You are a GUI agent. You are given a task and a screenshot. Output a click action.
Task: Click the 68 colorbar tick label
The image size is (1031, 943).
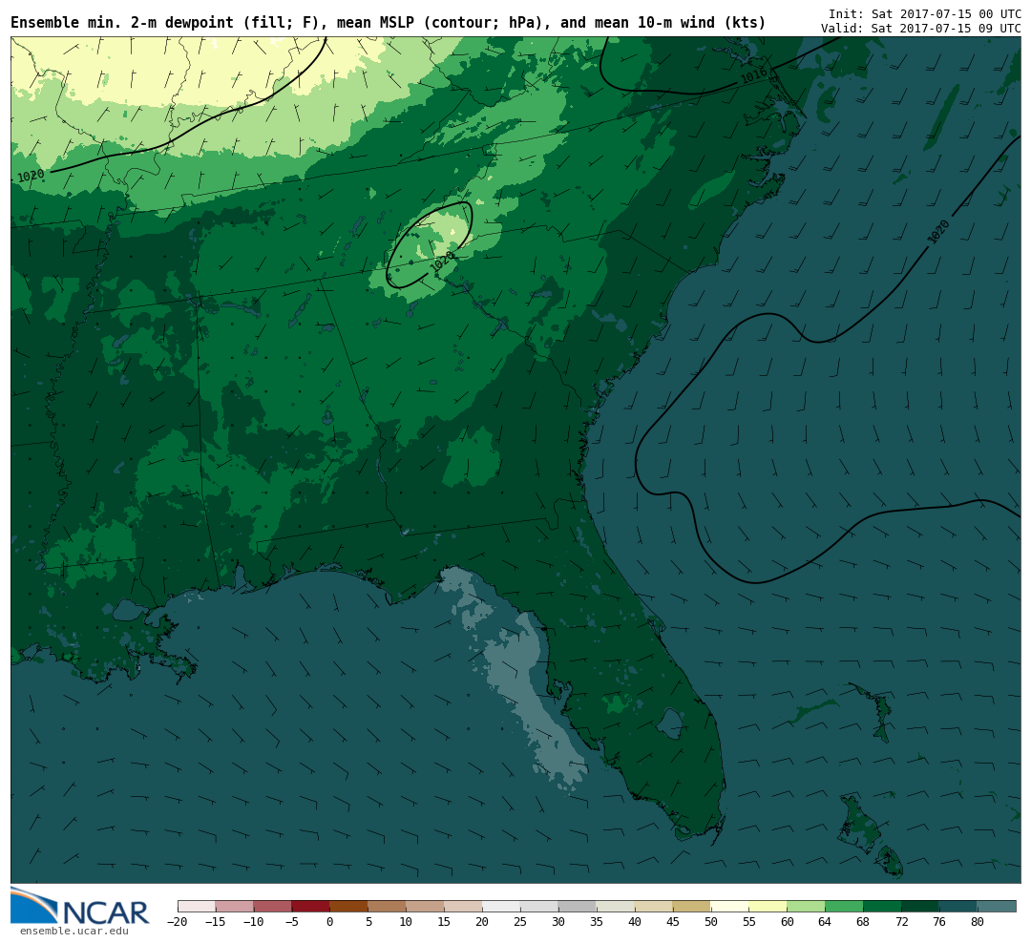(x=864, y=922)
